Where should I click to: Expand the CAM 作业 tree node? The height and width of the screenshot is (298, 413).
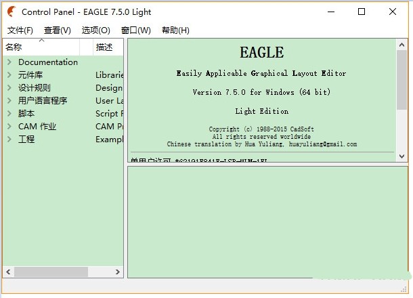coord(9,126)
